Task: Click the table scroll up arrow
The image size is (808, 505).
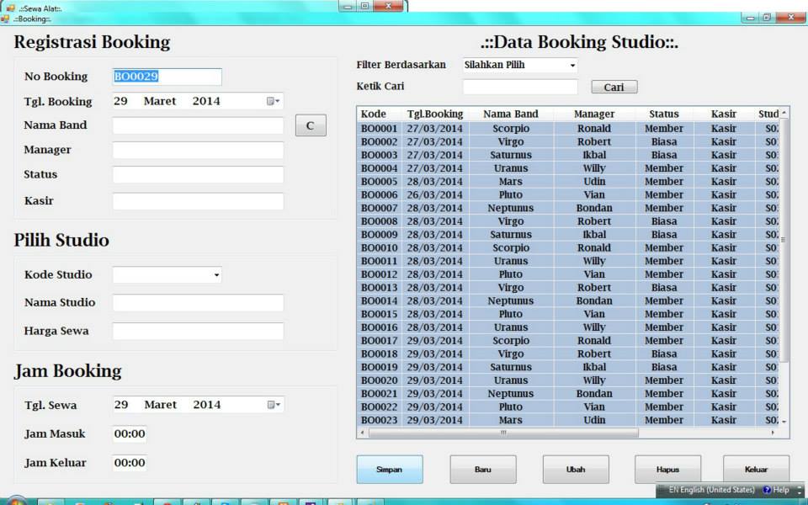Action: (784, 112)
